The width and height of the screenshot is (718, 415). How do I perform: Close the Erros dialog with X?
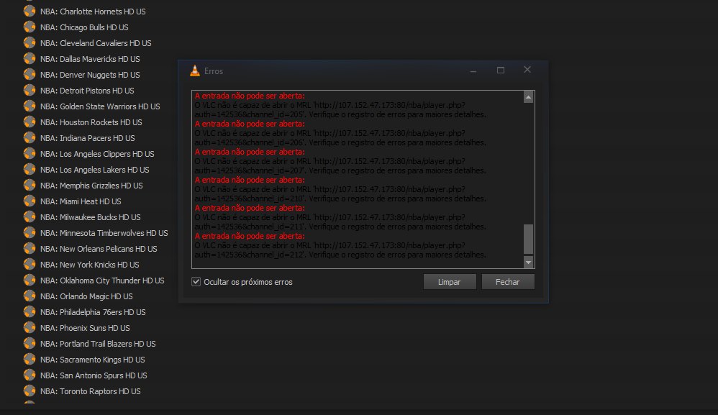point(527,70)
